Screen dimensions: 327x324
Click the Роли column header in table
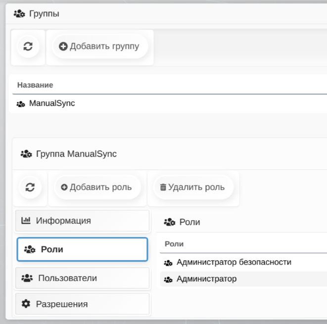174,244
